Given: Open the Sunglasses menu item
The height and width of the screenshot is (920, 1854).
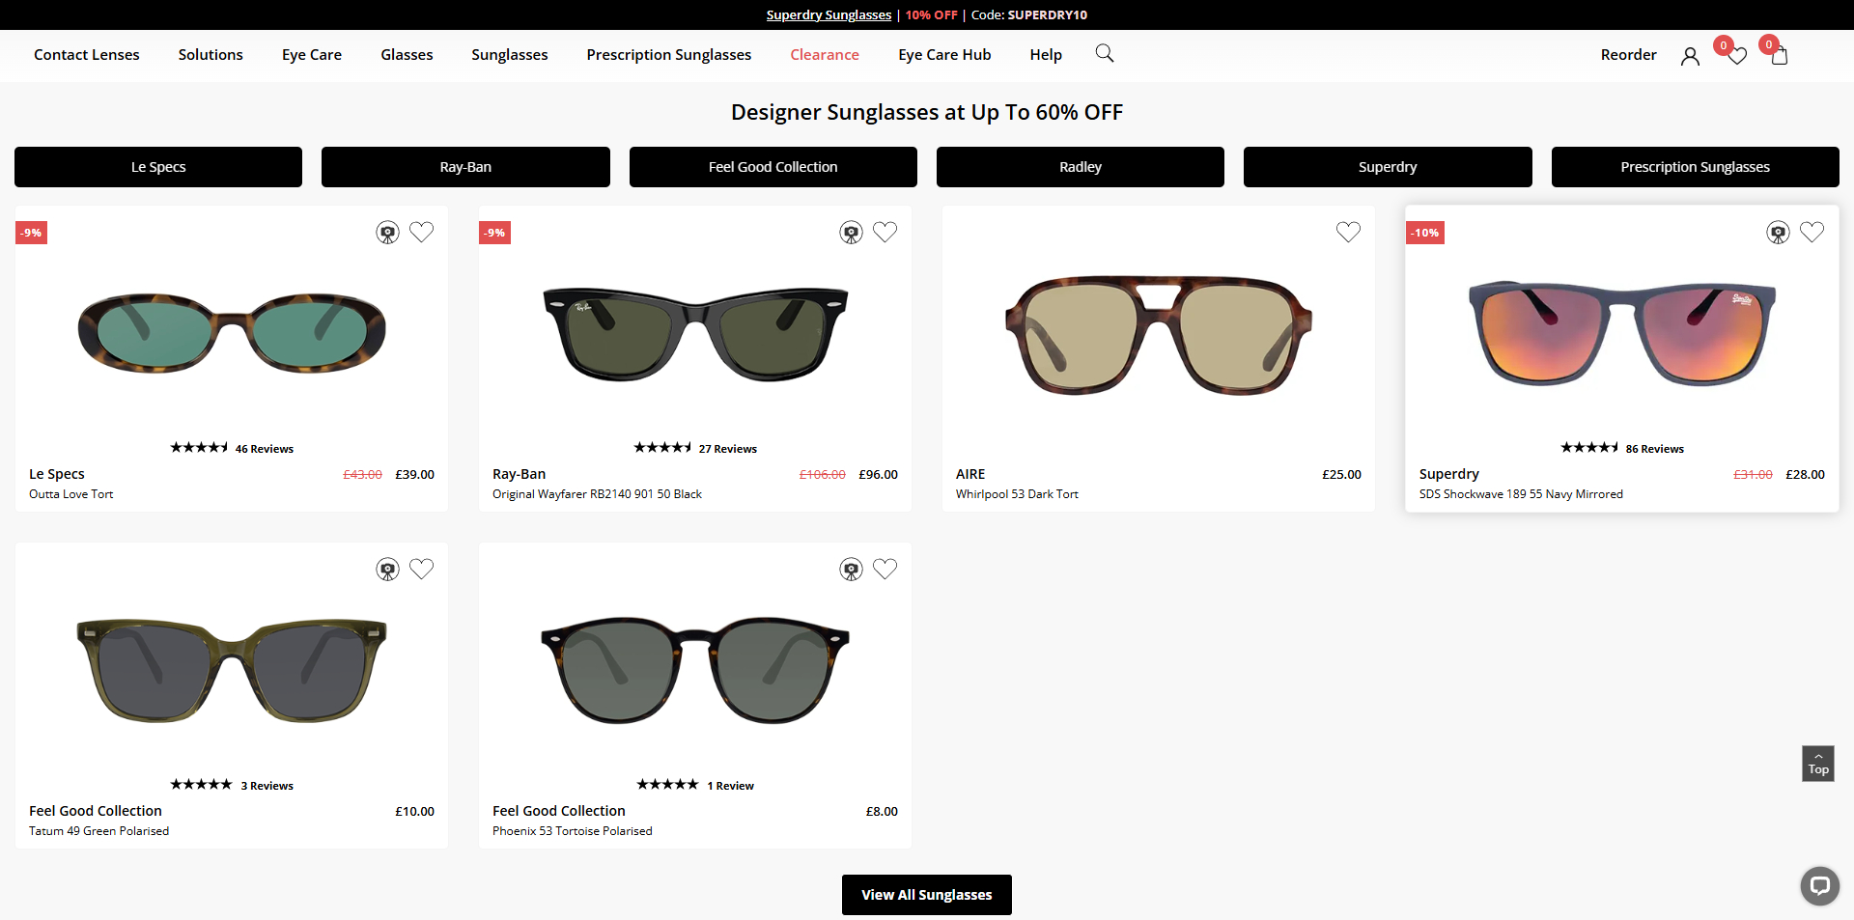Looking at the screenshot, I should coord(510,55).
